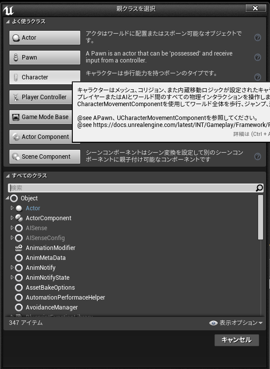Select AssetBakeOptions in the class tree
Image resolution: width=270 pixels, height=369 pixels.
tap(132, 287)
